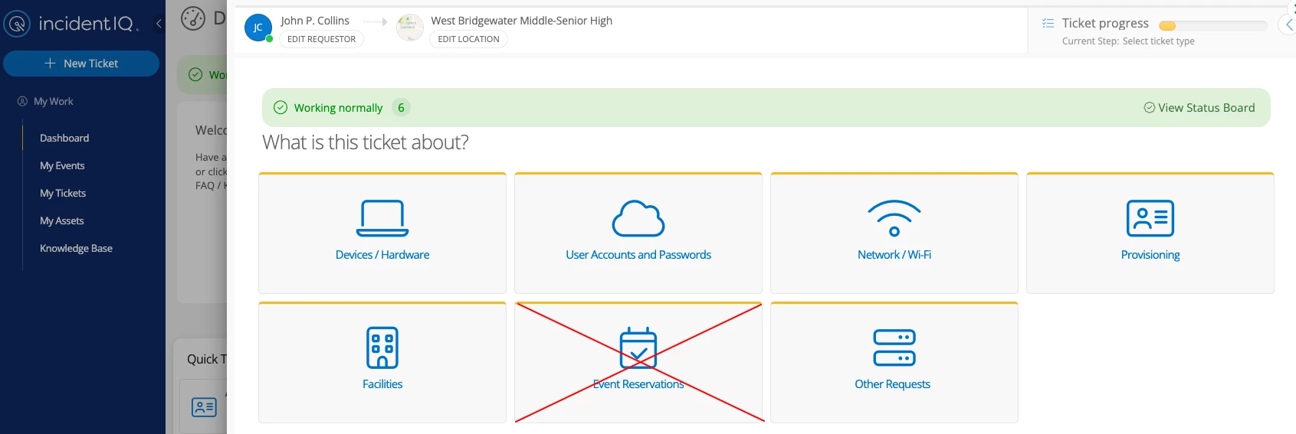
Task: Click the Working normally checkmark icon
Action: pyautogui.click(x=281, y=108)
